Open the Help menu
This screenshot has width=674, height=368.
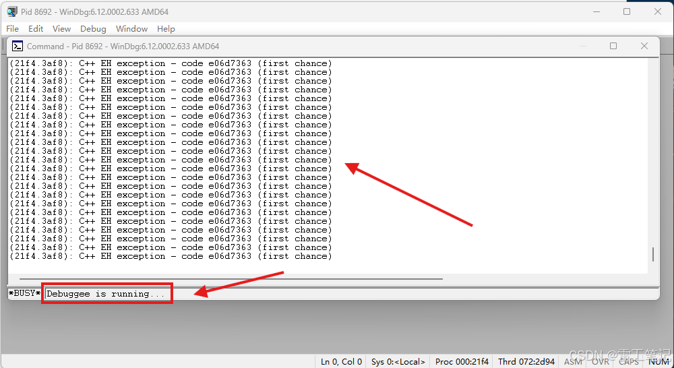(x=166, y=29)
